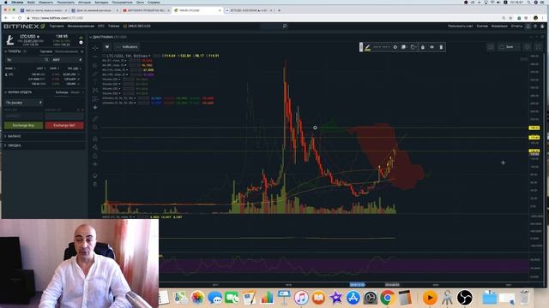
Task: Click the Exchange Buy button
Action: [23, 126]
